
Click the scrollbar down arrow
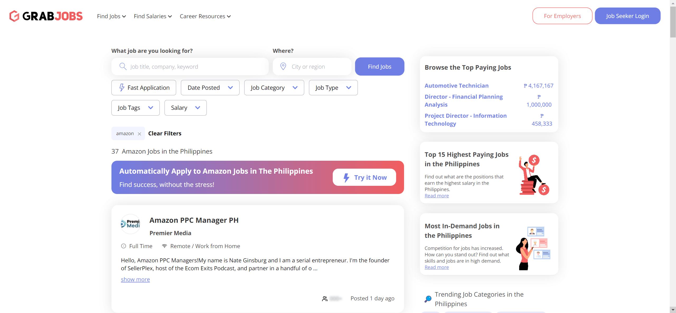click(673, 310)
